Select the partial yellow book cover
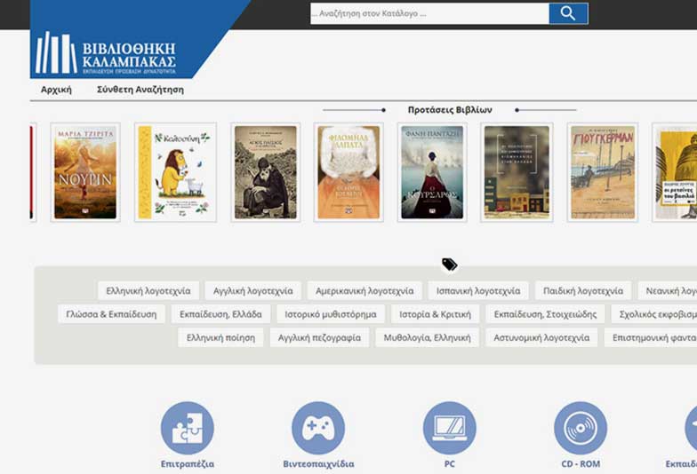The image size is (697, 474). click(675, 172)
